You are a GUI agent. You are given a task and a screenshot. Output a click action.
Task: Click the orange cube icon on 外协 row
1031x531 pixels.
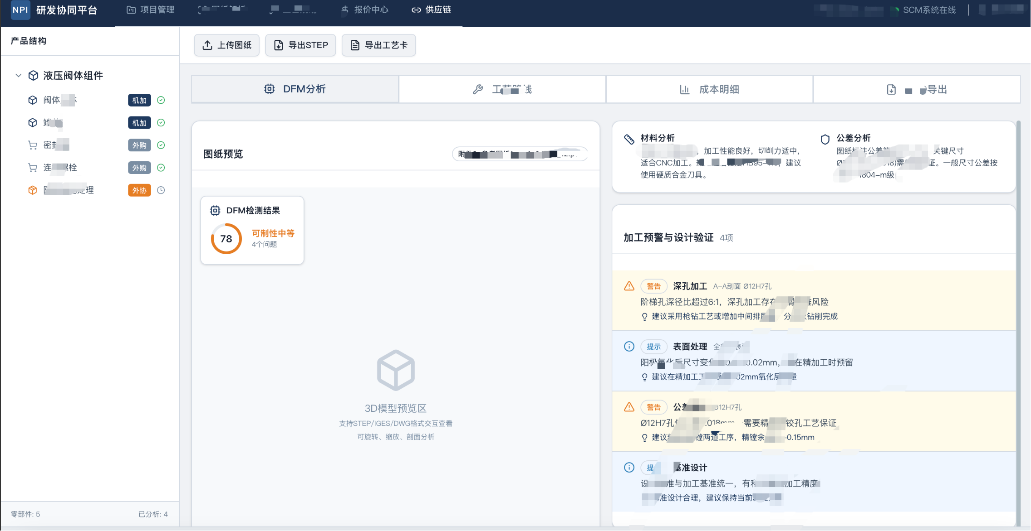[33, 190]
